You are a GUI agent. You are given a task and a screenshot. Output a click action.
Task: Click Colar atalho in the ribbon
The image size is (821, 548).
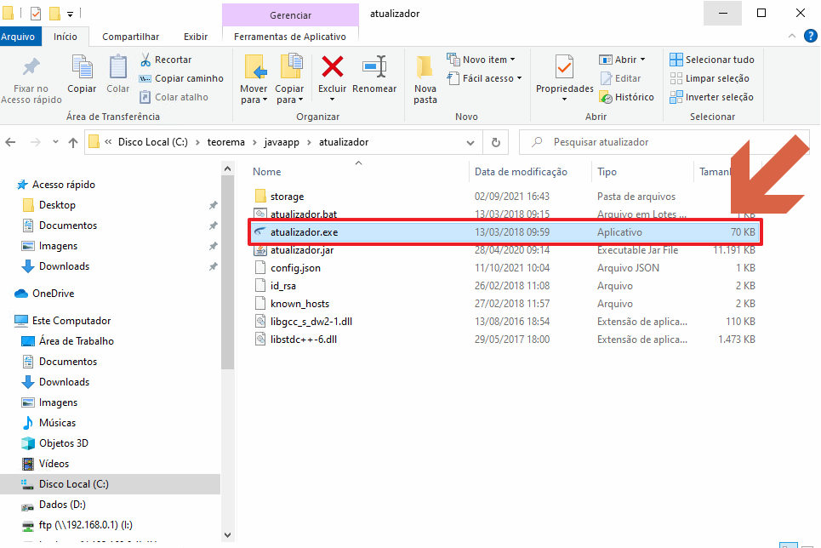(174, 97)
